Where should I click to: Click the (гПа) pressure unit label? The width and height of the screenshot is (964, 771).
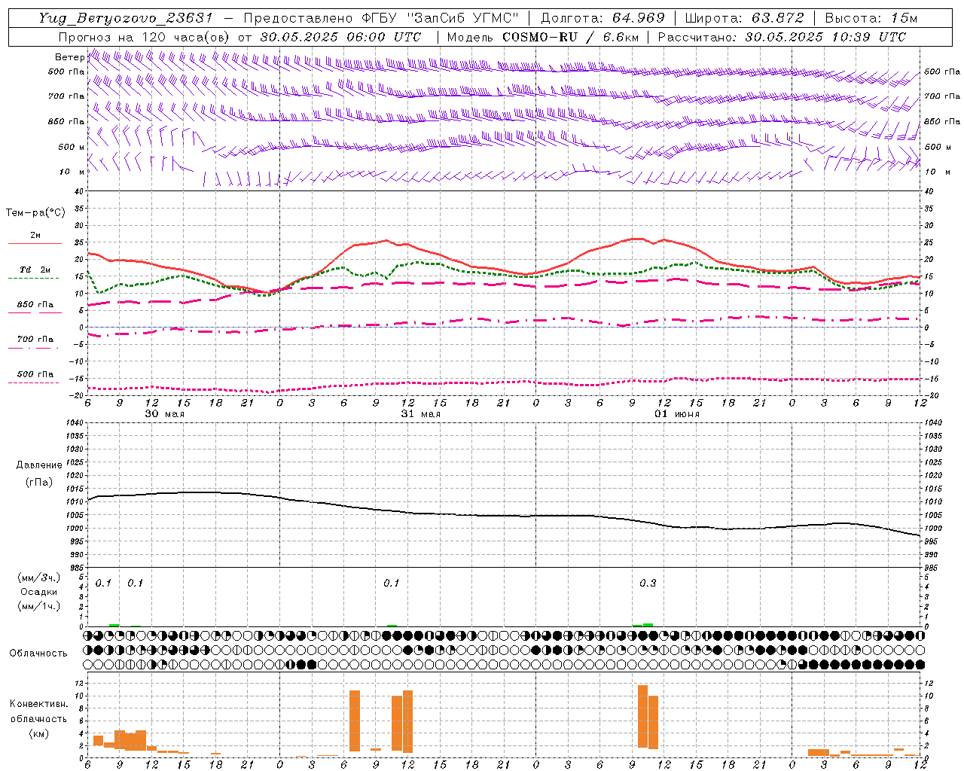39,483
